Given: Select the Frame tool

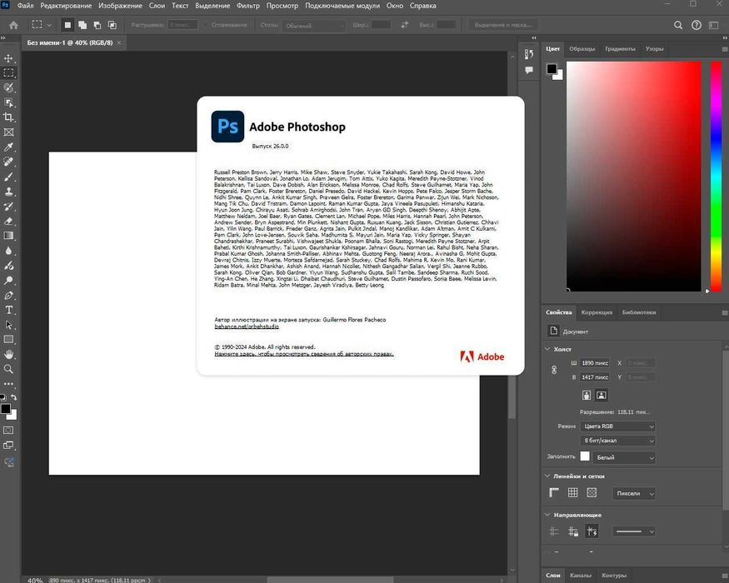Looking at the screenshot, I should coord(8,132).
